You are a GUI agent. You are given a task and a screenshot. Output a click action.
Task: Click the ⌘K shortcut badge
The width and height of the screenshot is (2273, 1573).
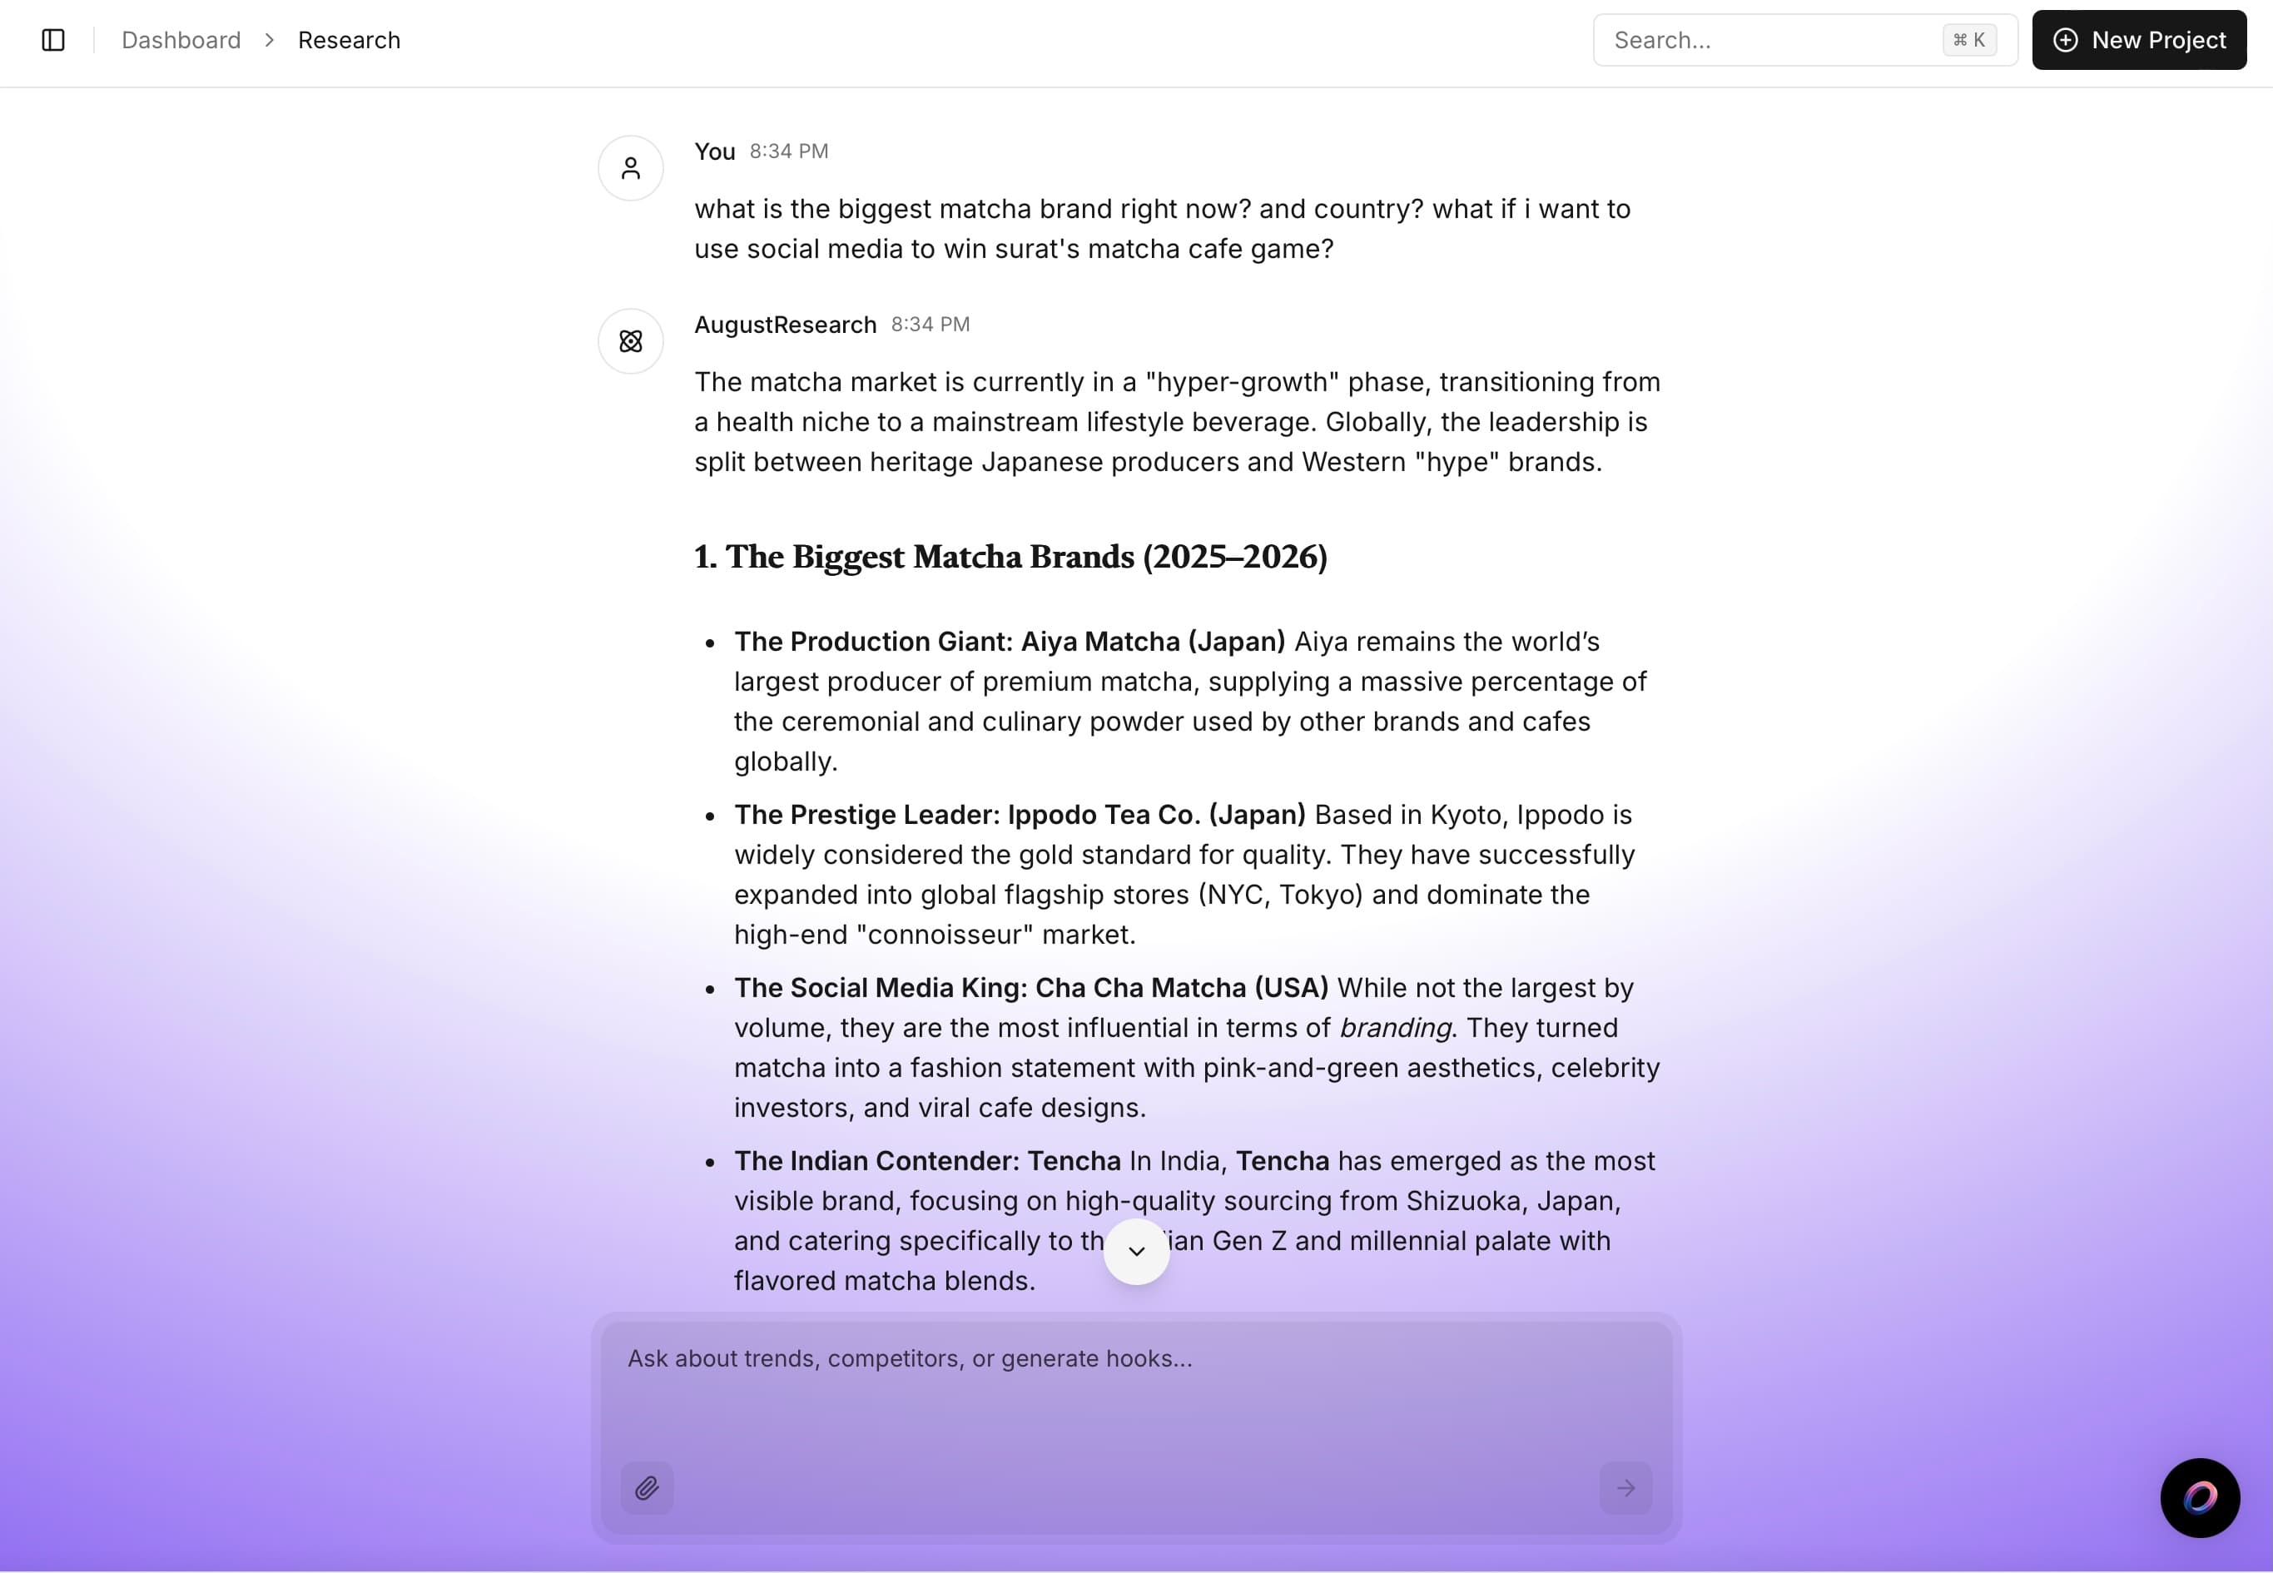point(1968,41)
